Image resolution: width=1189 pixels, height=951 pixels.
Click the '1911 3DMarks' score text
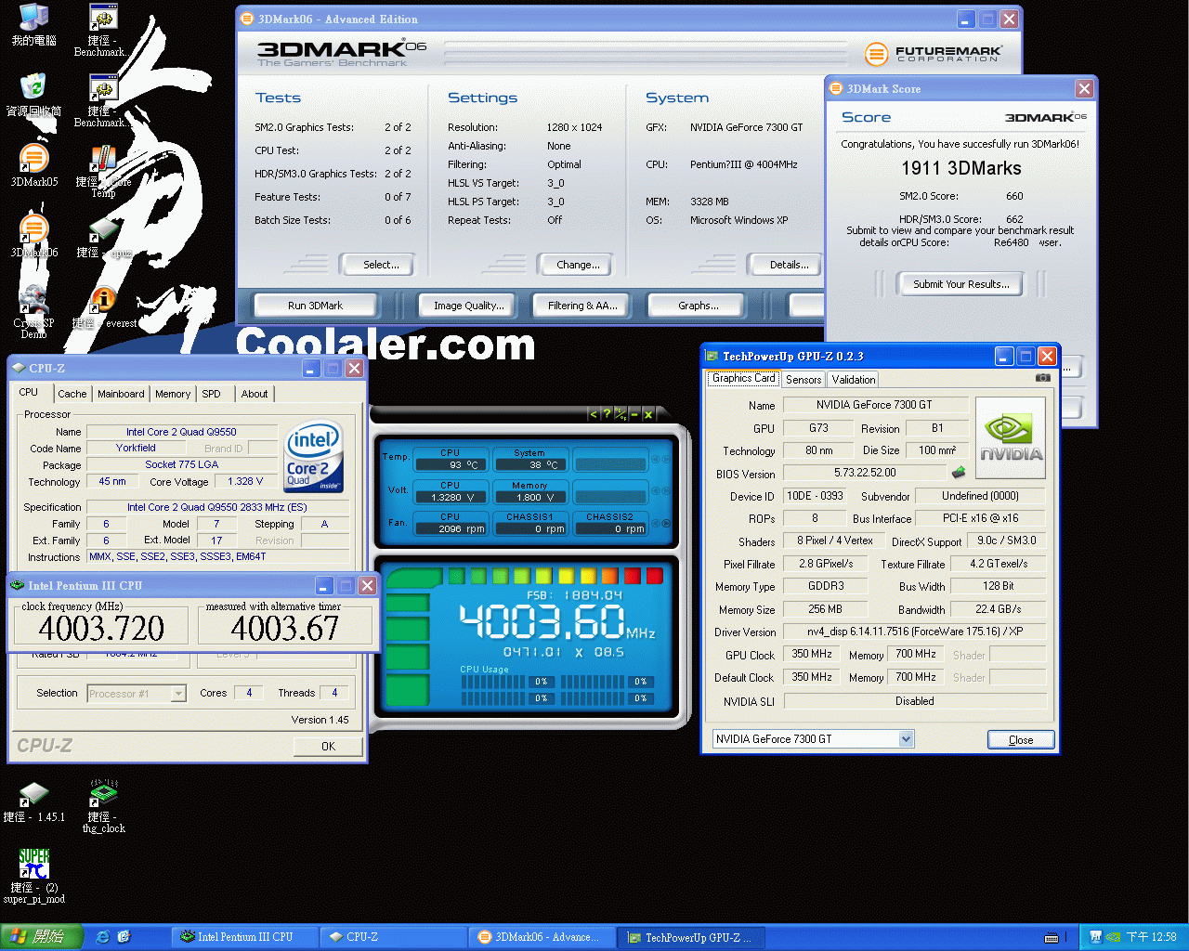(961, 168)
